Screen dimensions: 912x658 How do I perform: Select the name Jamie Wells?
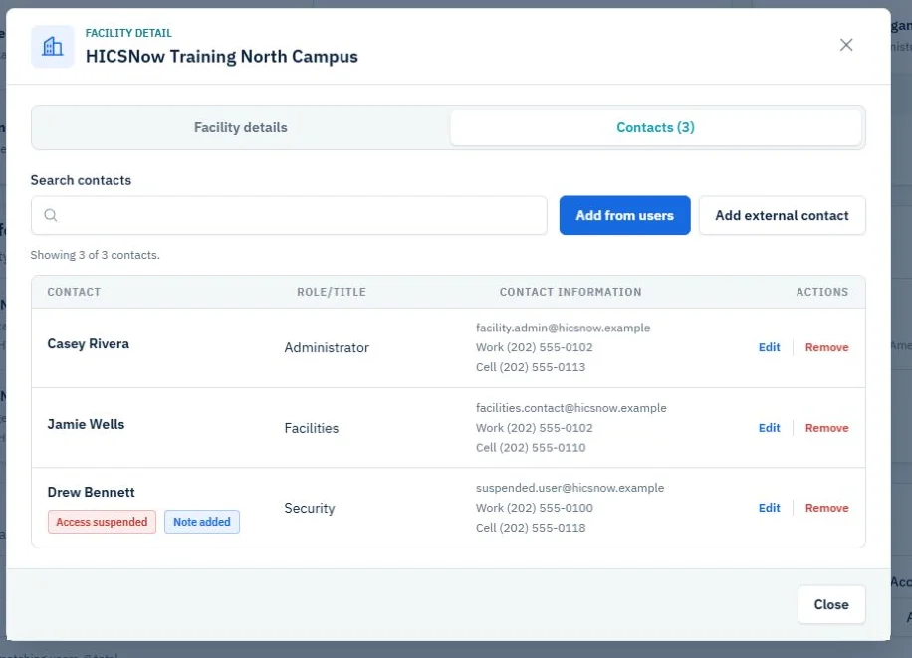[x=86, y=424]
